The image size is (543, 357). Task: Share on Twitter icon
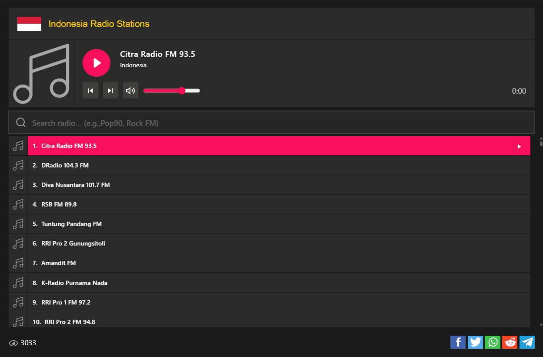(475, 342)
